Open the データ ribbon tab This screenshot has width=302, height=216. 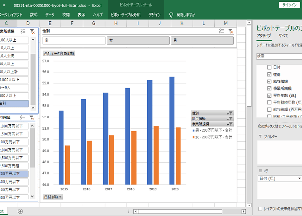tap(50, 15)
